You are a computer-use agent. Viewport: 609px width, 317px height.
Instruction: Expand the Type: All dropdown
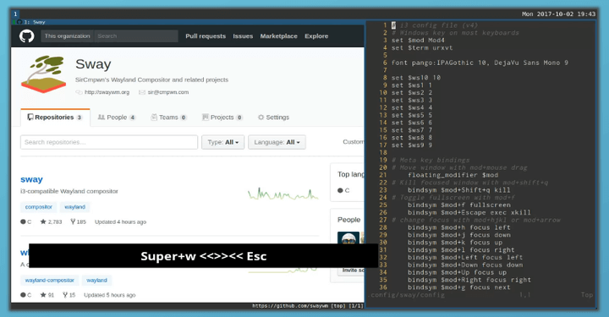[223, 142]
